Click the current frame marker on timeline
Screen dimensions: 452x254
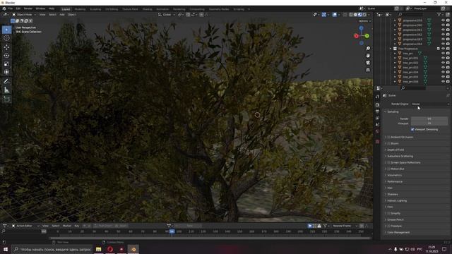pyautogui.click(x=172, y=231)
